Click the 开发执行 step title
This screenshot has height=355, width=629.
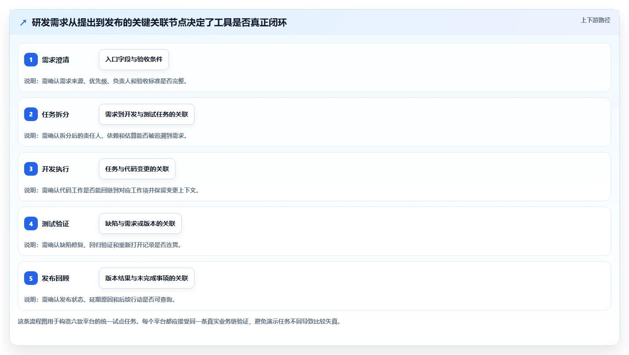(x=56, y=169)
